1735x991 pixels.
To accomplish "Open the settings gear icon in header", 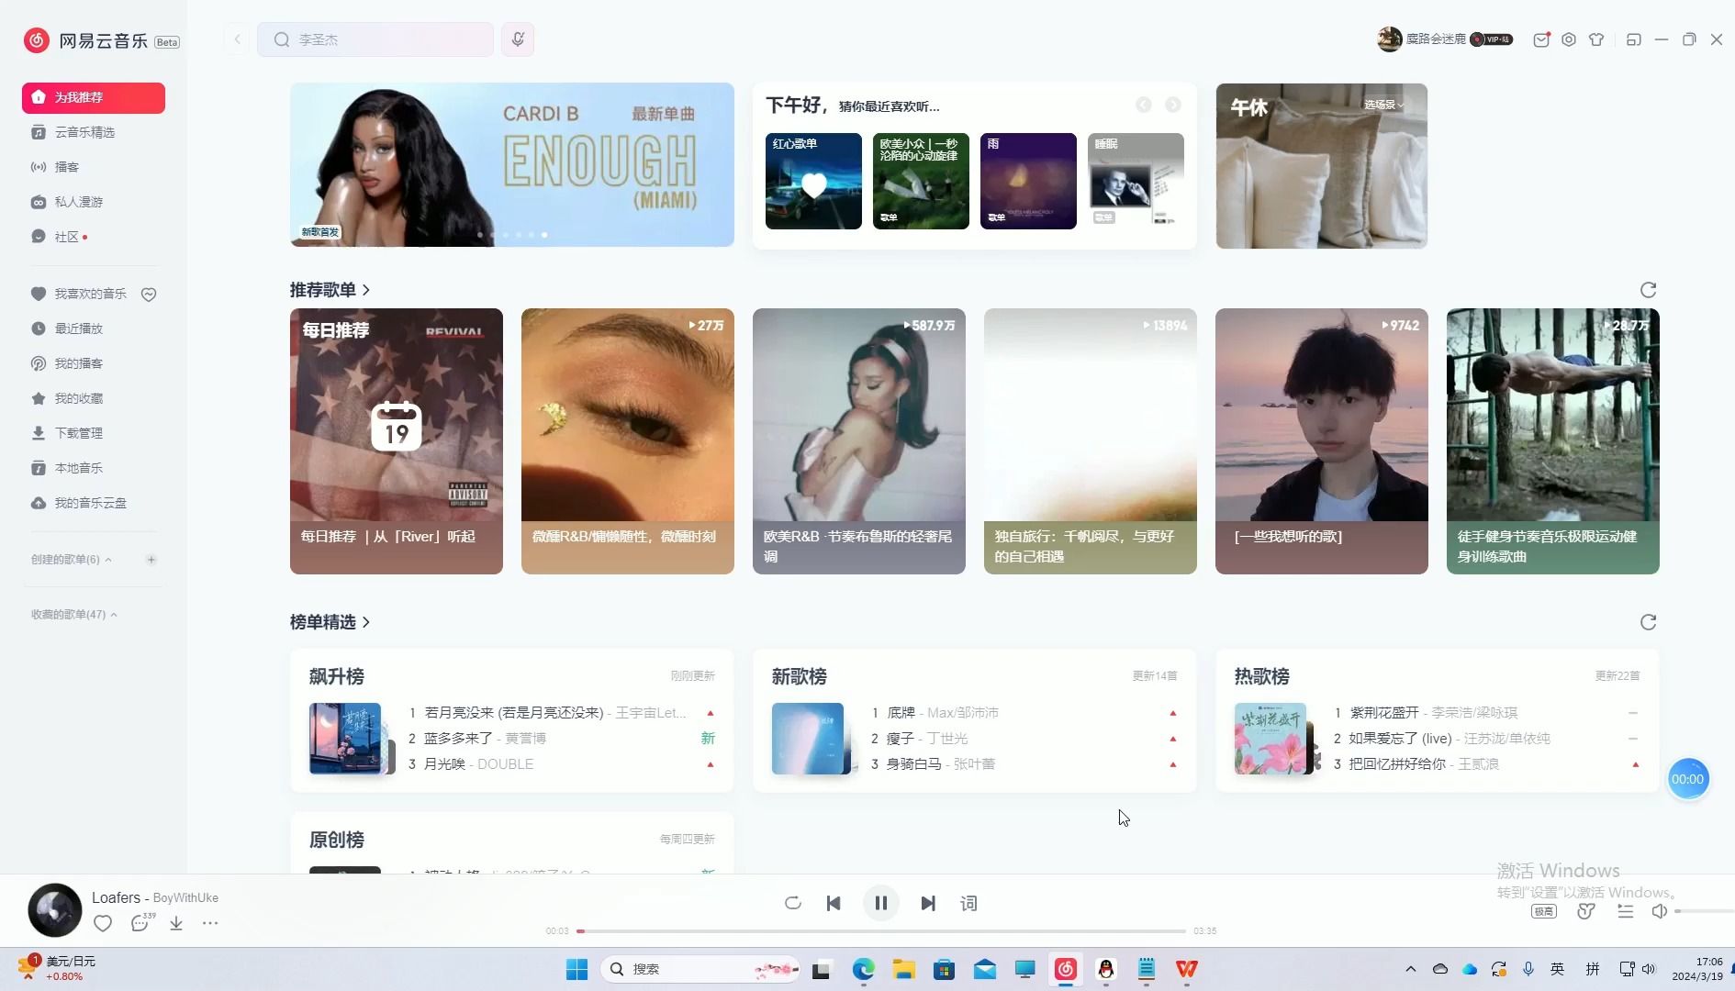I will (1569, 39).
